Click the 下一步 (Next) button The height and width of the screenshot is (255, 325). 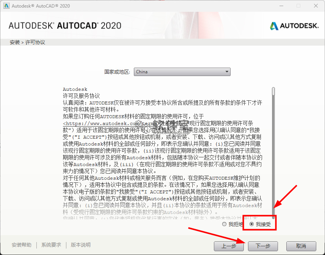point(263,246)
